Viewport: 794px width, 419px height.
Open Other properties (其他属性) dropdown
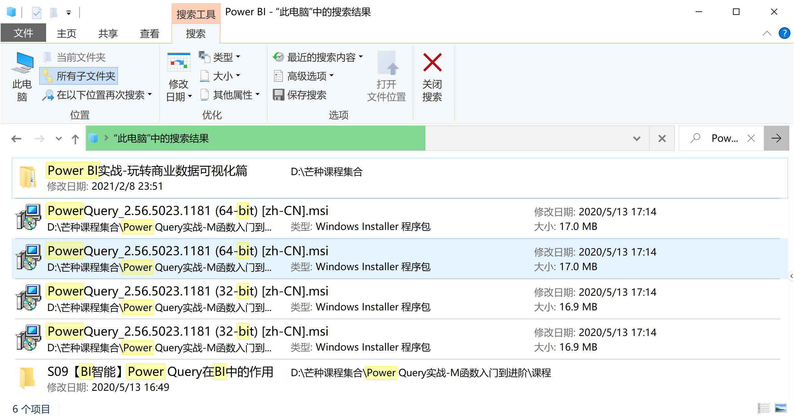(230, 95)
